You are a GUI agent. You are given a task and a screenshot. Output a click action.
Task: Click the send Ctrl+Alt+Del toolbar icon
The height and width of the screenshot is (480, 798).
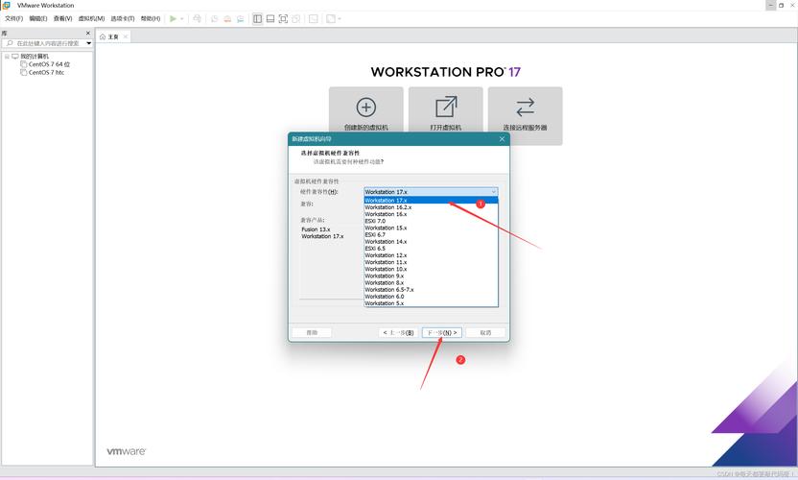click(197, 19)
